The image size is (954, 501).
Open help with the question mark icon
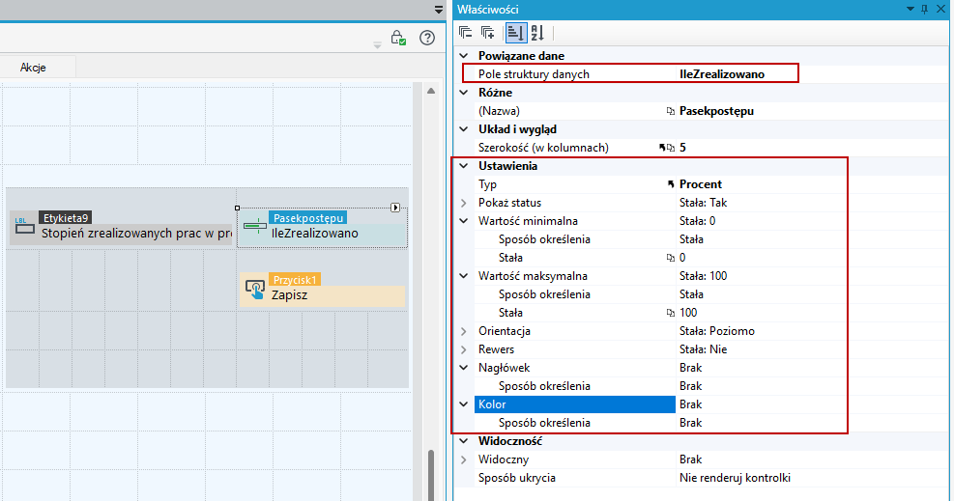[x=427, y=38]
